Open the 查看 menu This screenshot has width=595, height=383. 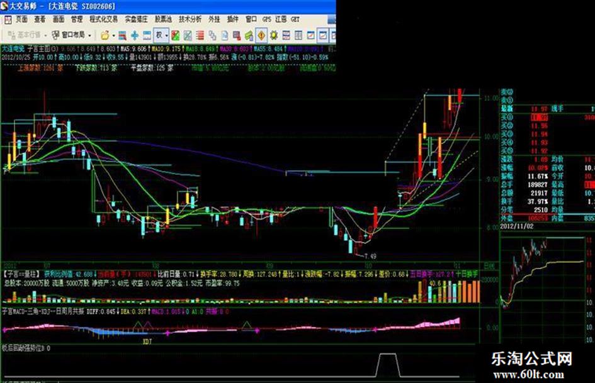[x=40, y=19]
